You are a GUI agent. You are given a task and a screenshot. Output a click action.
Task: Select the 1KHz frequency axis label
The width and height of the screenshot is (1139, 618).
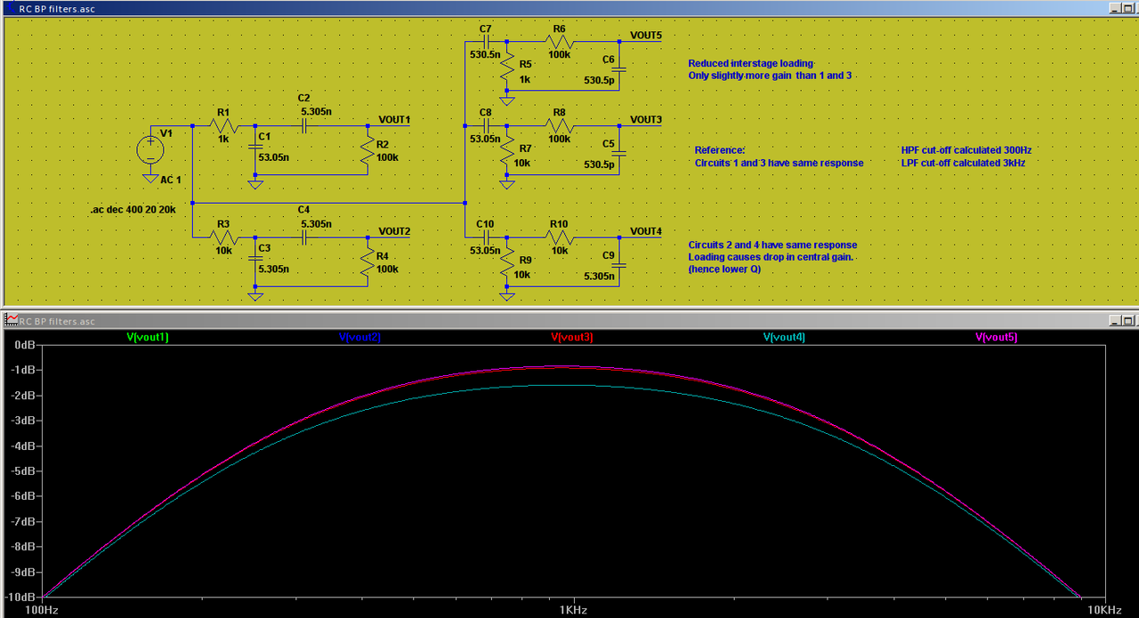click(x=574, y=610)
